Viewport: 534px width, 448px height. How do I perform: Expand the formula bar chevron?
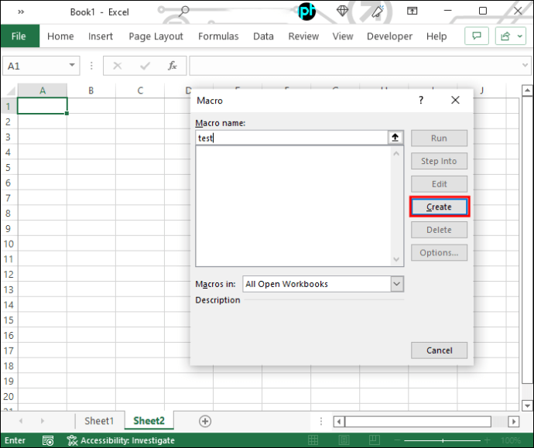525,65
